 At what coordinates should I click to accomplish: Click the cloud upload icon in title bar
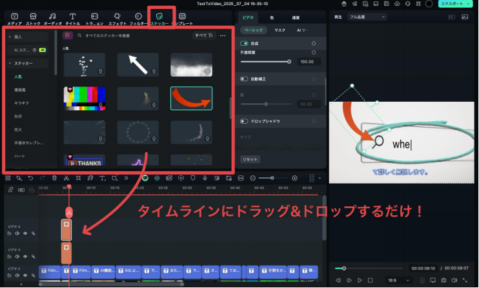point(397,4)
